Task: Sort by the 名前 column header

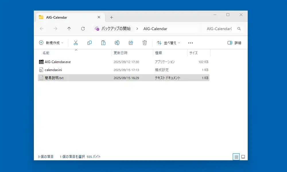Action: click(x=46, y=53)
